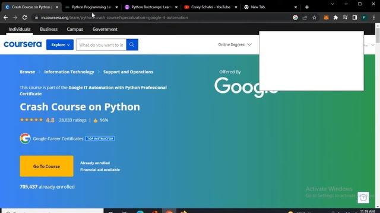Select the Business navigation item
The width and height of the screenshot is (380, 213).
coord(49,29)
